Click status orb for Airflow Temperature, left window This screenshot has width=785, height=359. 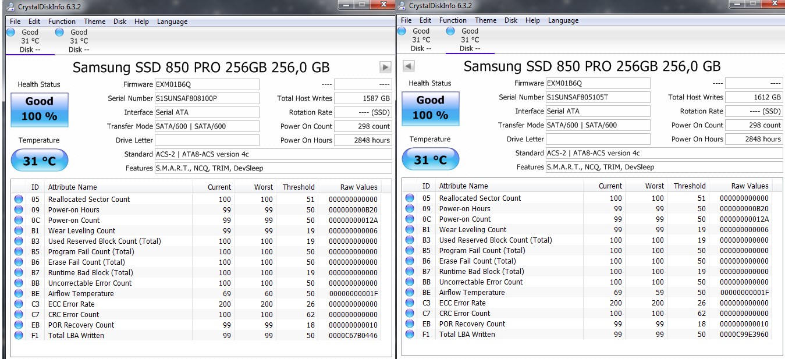(x=19, y=293)
